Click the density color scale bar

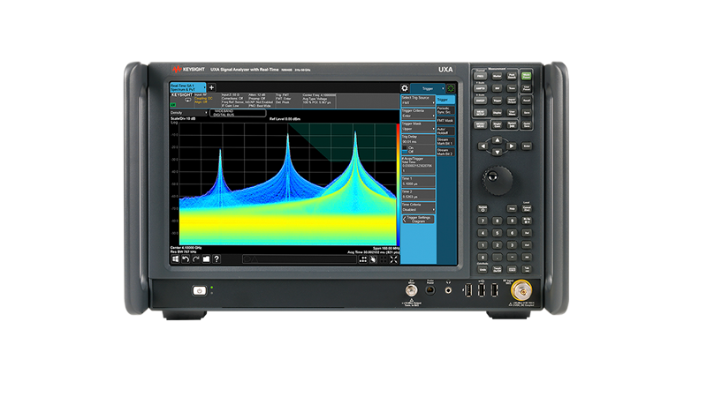tap(398, 184)
